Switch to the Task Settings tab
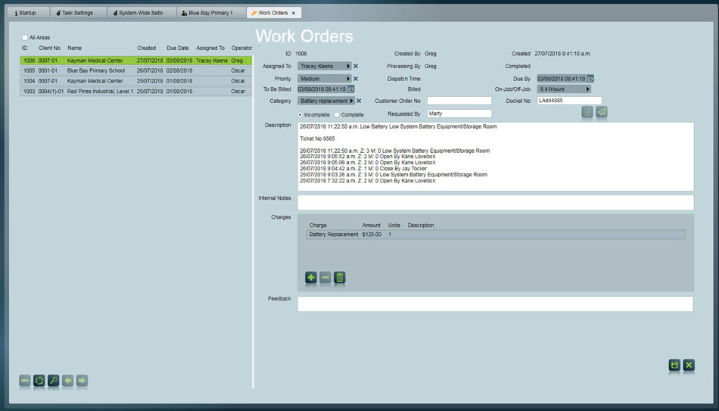Viewport: 719px width, 411px height. 78,13
